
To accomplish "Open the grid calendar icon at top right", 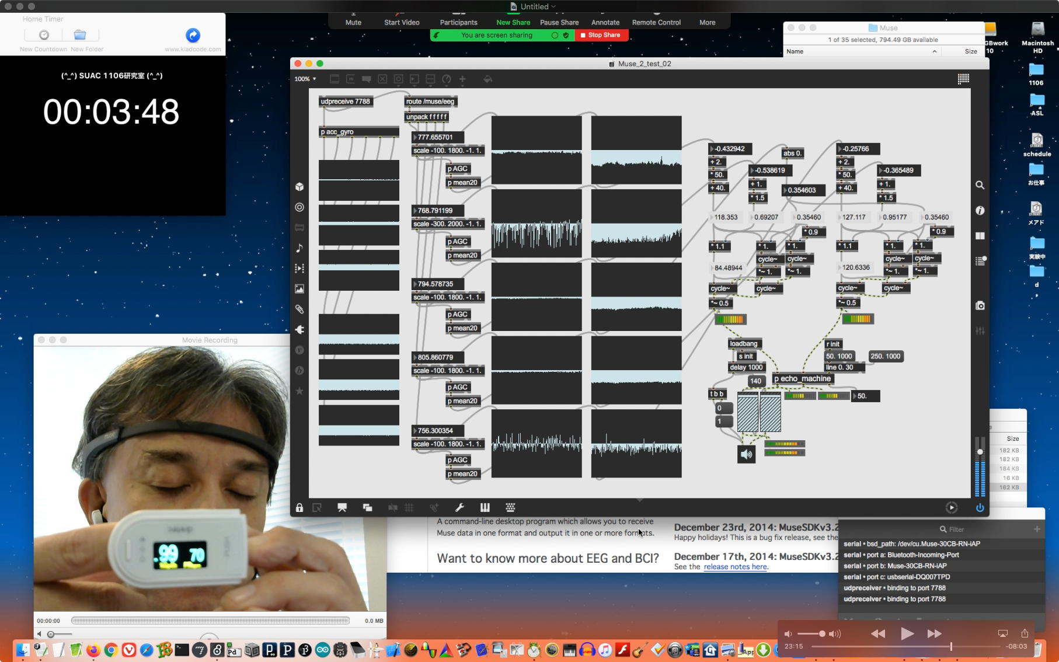I will click(x=963, y=79).
